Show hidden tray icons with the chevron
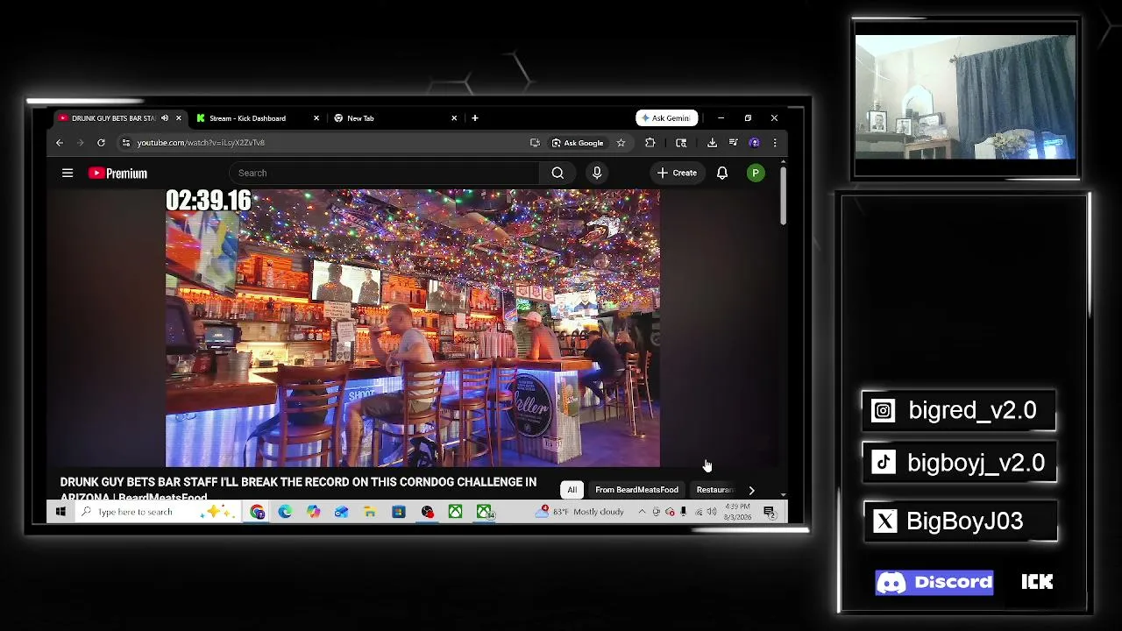The image size is (1122, 631). 642,512
